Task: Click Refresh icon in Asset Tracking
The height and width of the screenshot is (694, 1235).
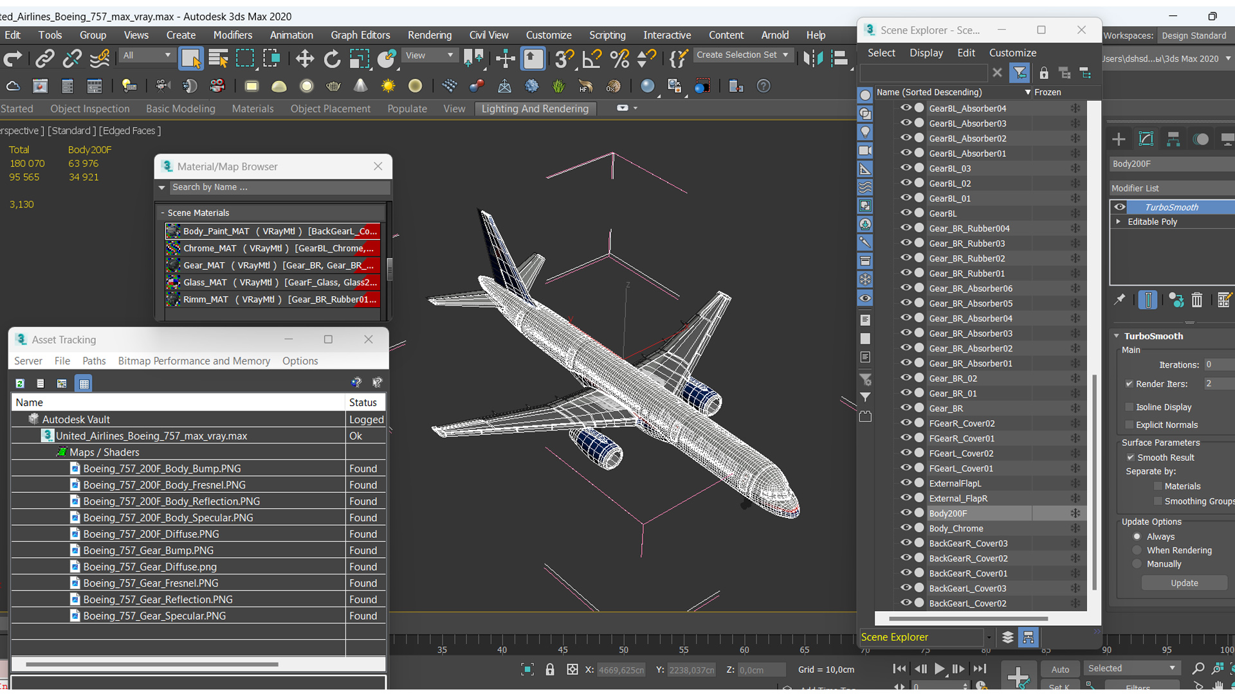Action: (20, 384)
